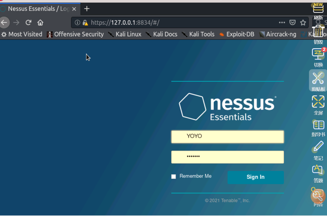This screenshot has height=216, width=327.
Task: Click the Sign In button
Action: (x=256, y=177)
